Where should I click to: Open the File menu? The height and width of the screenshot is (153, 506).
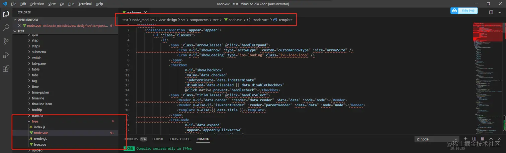point(13,4)
